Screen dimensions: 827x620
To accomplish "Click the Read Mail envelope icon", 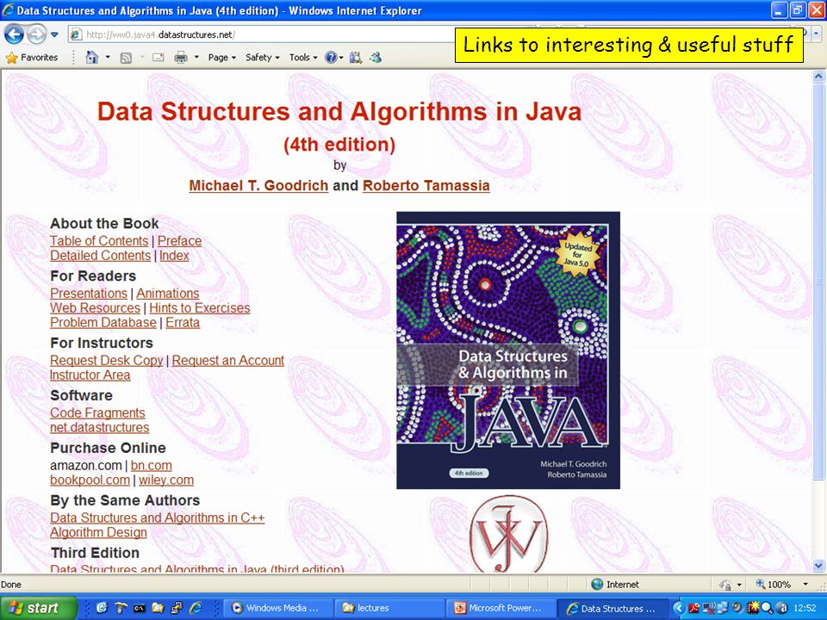I will (x=159, y=58).
